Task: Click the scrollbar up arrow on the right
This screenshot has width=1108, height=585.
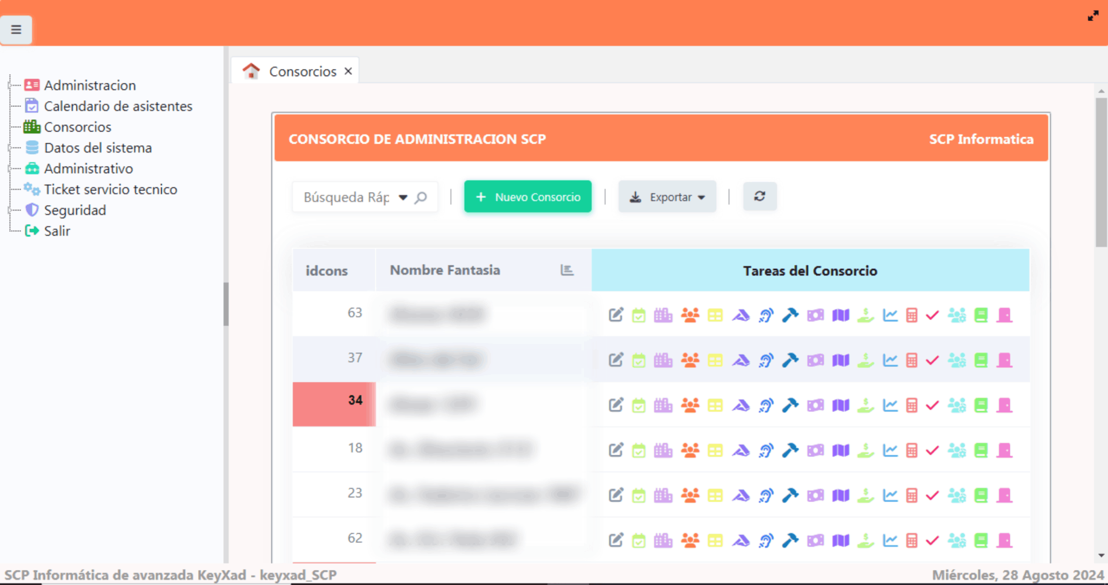Action: [1102, 91]
